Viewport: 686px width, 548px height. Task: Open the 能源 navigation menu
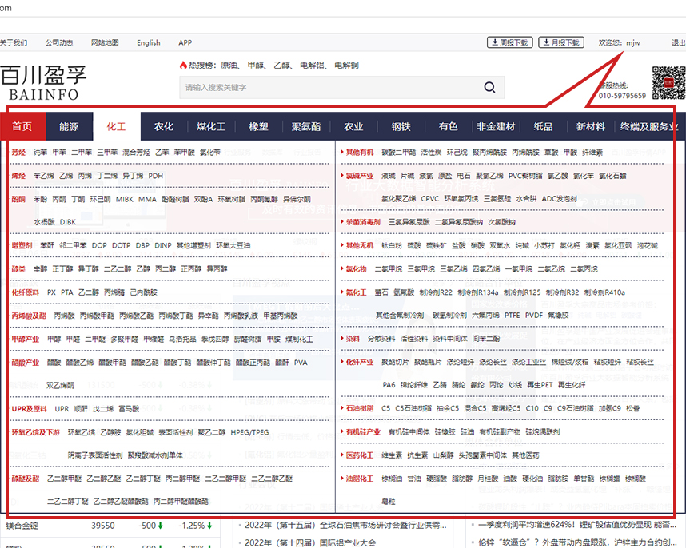click(x=69, y=126)
